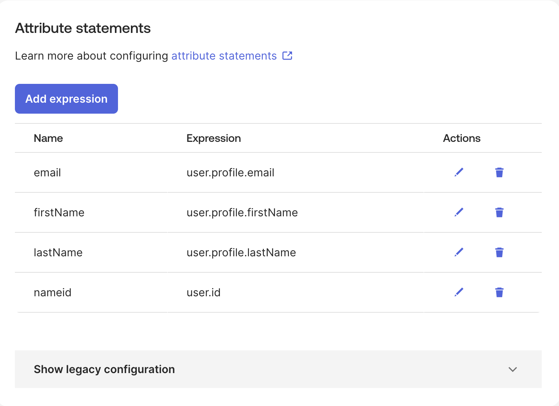Edit the lastName attribute statement

coord(459,252)
